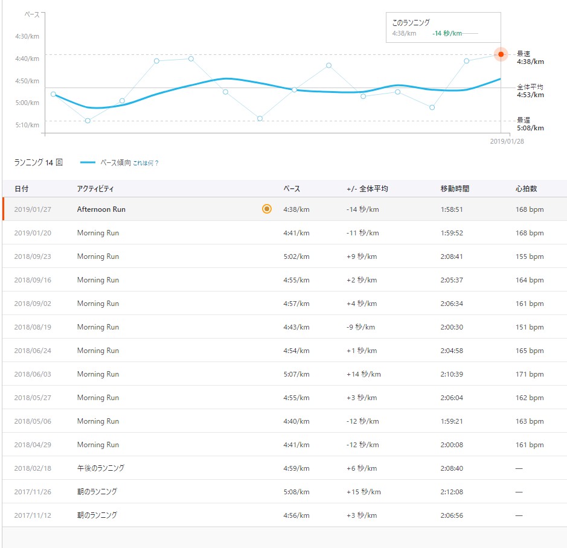Click the date 2019/01/27

pos(33,209)
